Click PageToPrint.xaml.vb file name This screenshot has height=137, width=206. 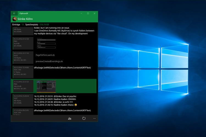click(x=45, y=55)
